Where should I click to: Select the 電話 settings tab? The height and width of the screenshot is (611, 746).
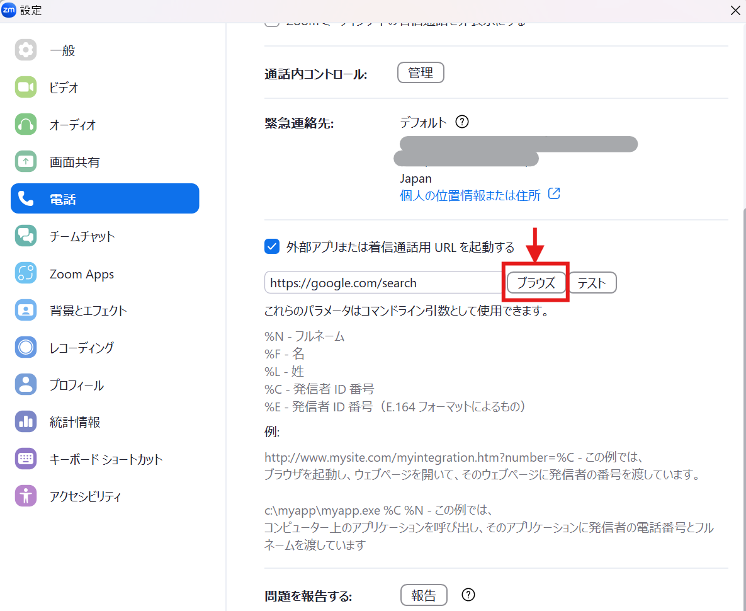pyautogui.click(x=105, y=198)
